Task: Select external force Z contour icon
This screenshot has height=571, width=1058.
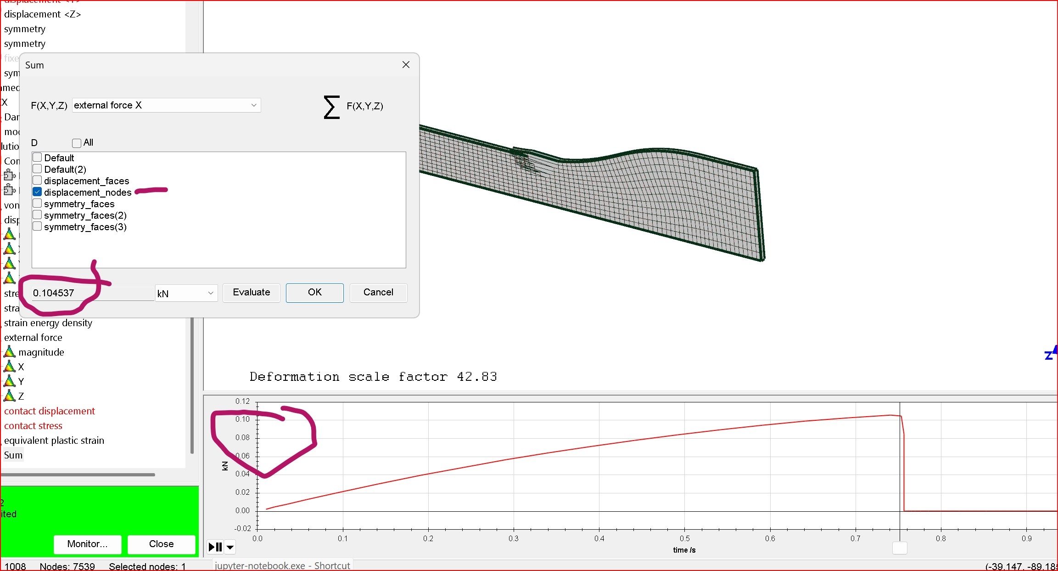Action: [x=10, y=396]
